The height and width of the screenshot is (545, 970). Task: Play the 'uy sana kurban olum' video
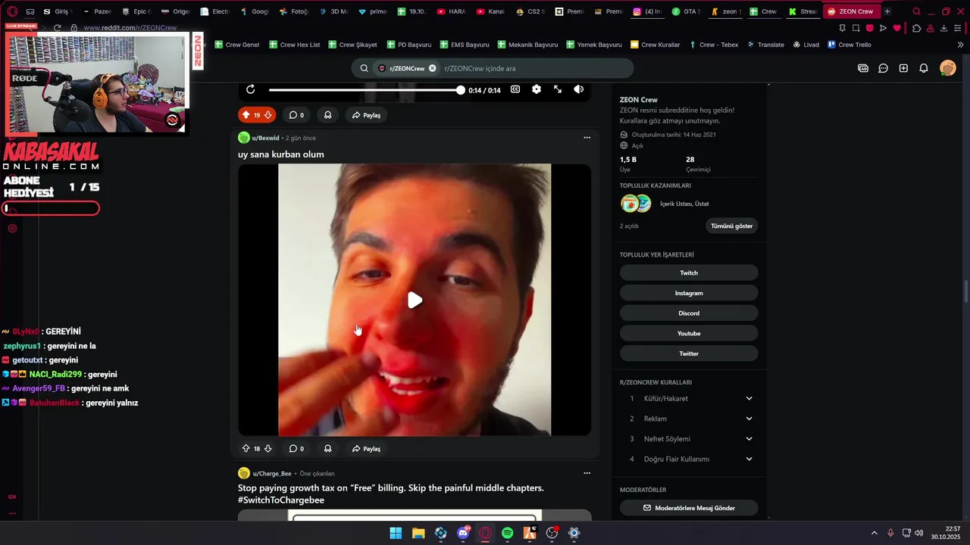(x=415, y=301)
